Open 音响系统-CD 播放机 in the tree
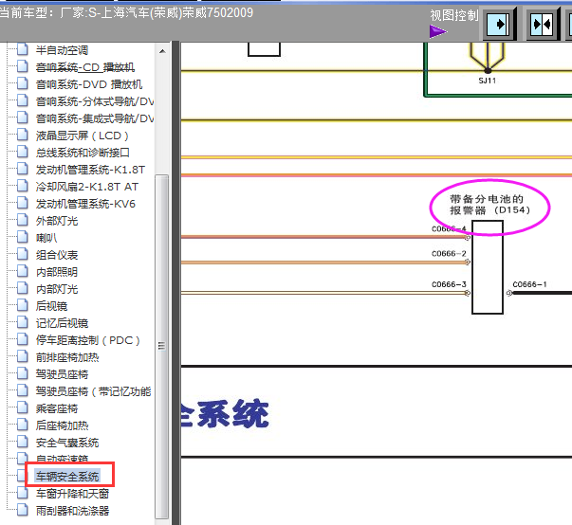This screenshot has width=572, height=525. click(x=85, y=67)
